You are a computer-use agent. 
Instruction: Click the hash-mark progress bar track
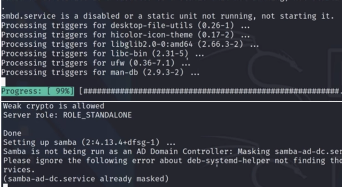tap(211, 91)
